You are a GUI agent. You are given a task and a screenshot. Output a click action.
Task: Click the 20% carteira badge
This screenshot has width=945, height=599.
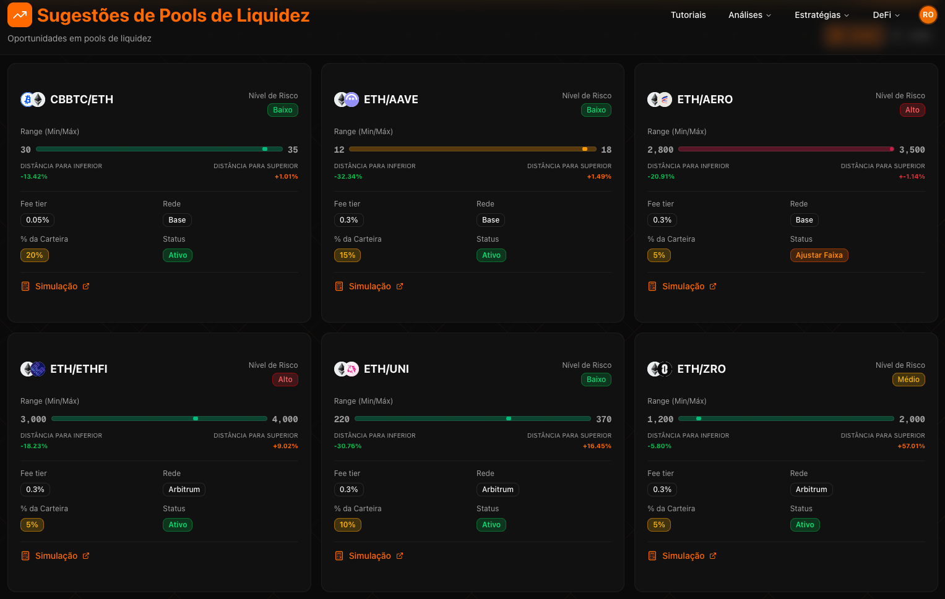tap(35, 255)
